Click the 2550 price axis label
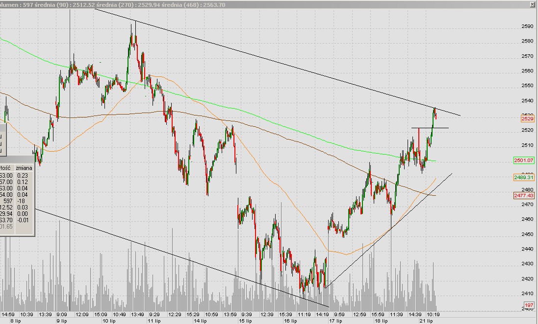The height and width of the screenshot is (324, 538). pyautogui.click(x=527, y=85)
